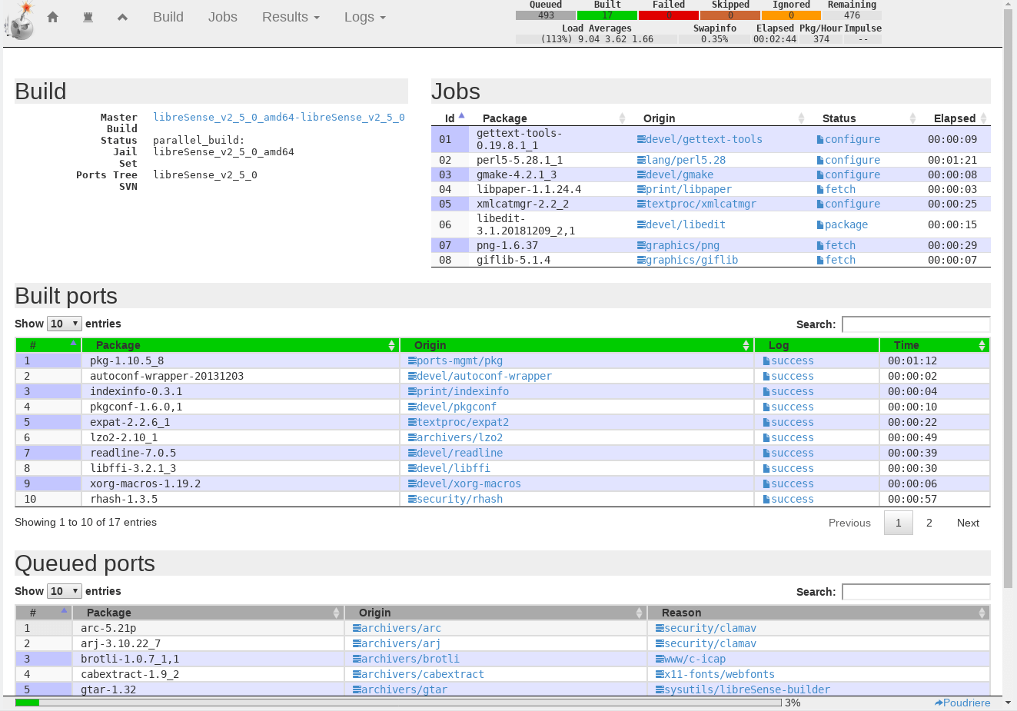
Task: Open the libreSense master build link
Action: 278,118
